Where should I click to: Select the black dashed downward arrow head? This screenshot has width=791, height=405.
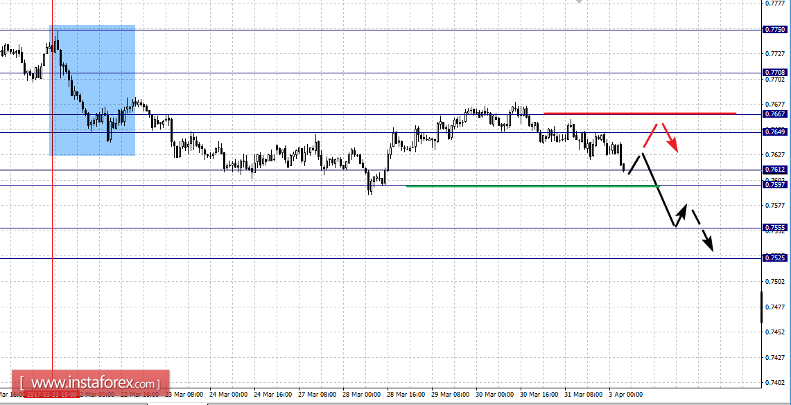(x=709, y=244)
